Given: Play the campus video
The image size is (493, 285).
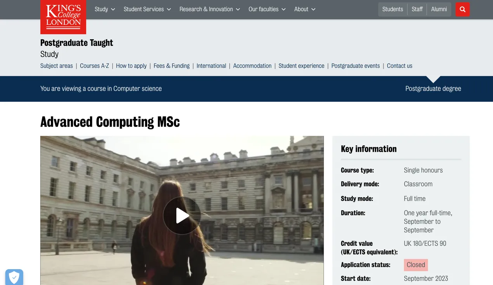Looking at the screenshot, I should click(x=182, y=215).
